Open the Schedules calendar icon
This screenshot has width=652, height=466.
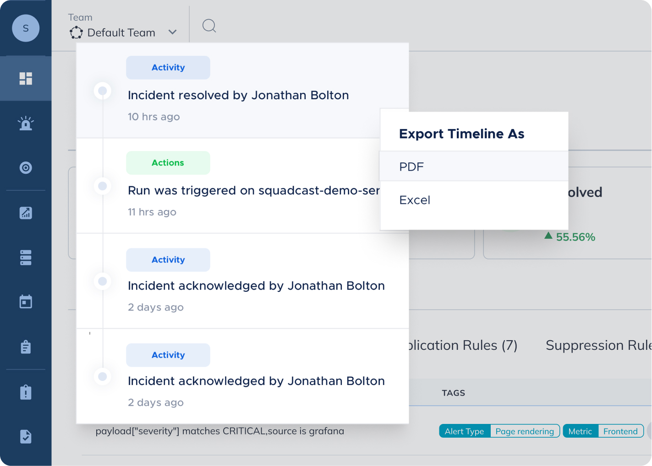coord(26,301)
